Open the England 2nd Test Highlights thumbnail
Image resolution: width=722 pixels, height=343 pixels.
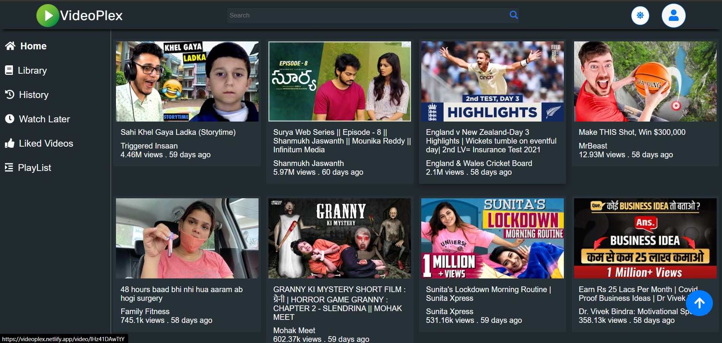point(492,82)
